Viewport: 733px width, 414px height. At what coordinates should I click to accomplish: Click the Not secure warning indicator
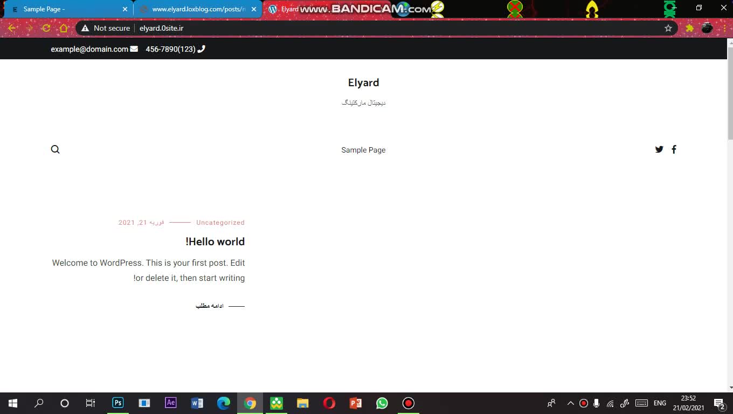pyautogui.click(x=106, y=28)
